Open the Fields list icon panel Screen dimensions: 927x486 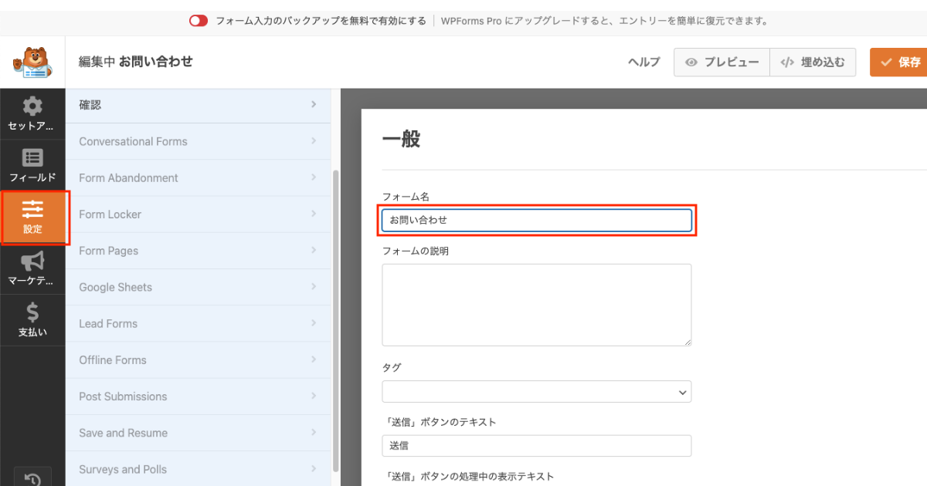(32, 166)
